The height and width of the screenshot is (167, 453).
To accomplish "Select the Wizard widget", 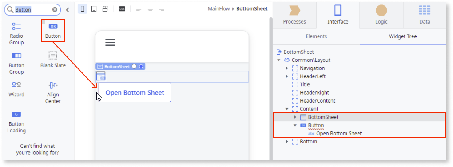I will pos(16,89).
